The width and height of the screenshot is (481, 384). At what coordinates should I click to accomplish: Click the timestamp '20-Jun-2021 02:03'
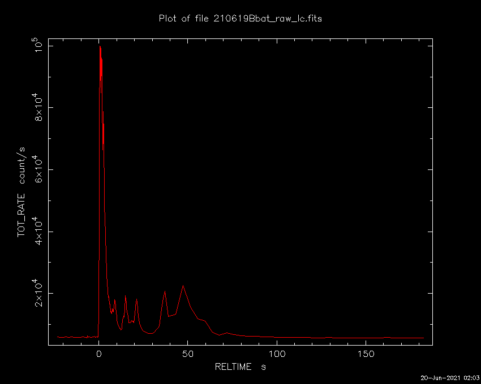[x=449, y=378]
